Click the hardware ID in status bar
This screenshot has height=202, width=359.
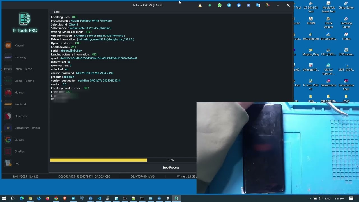click(x=84, y=176)
